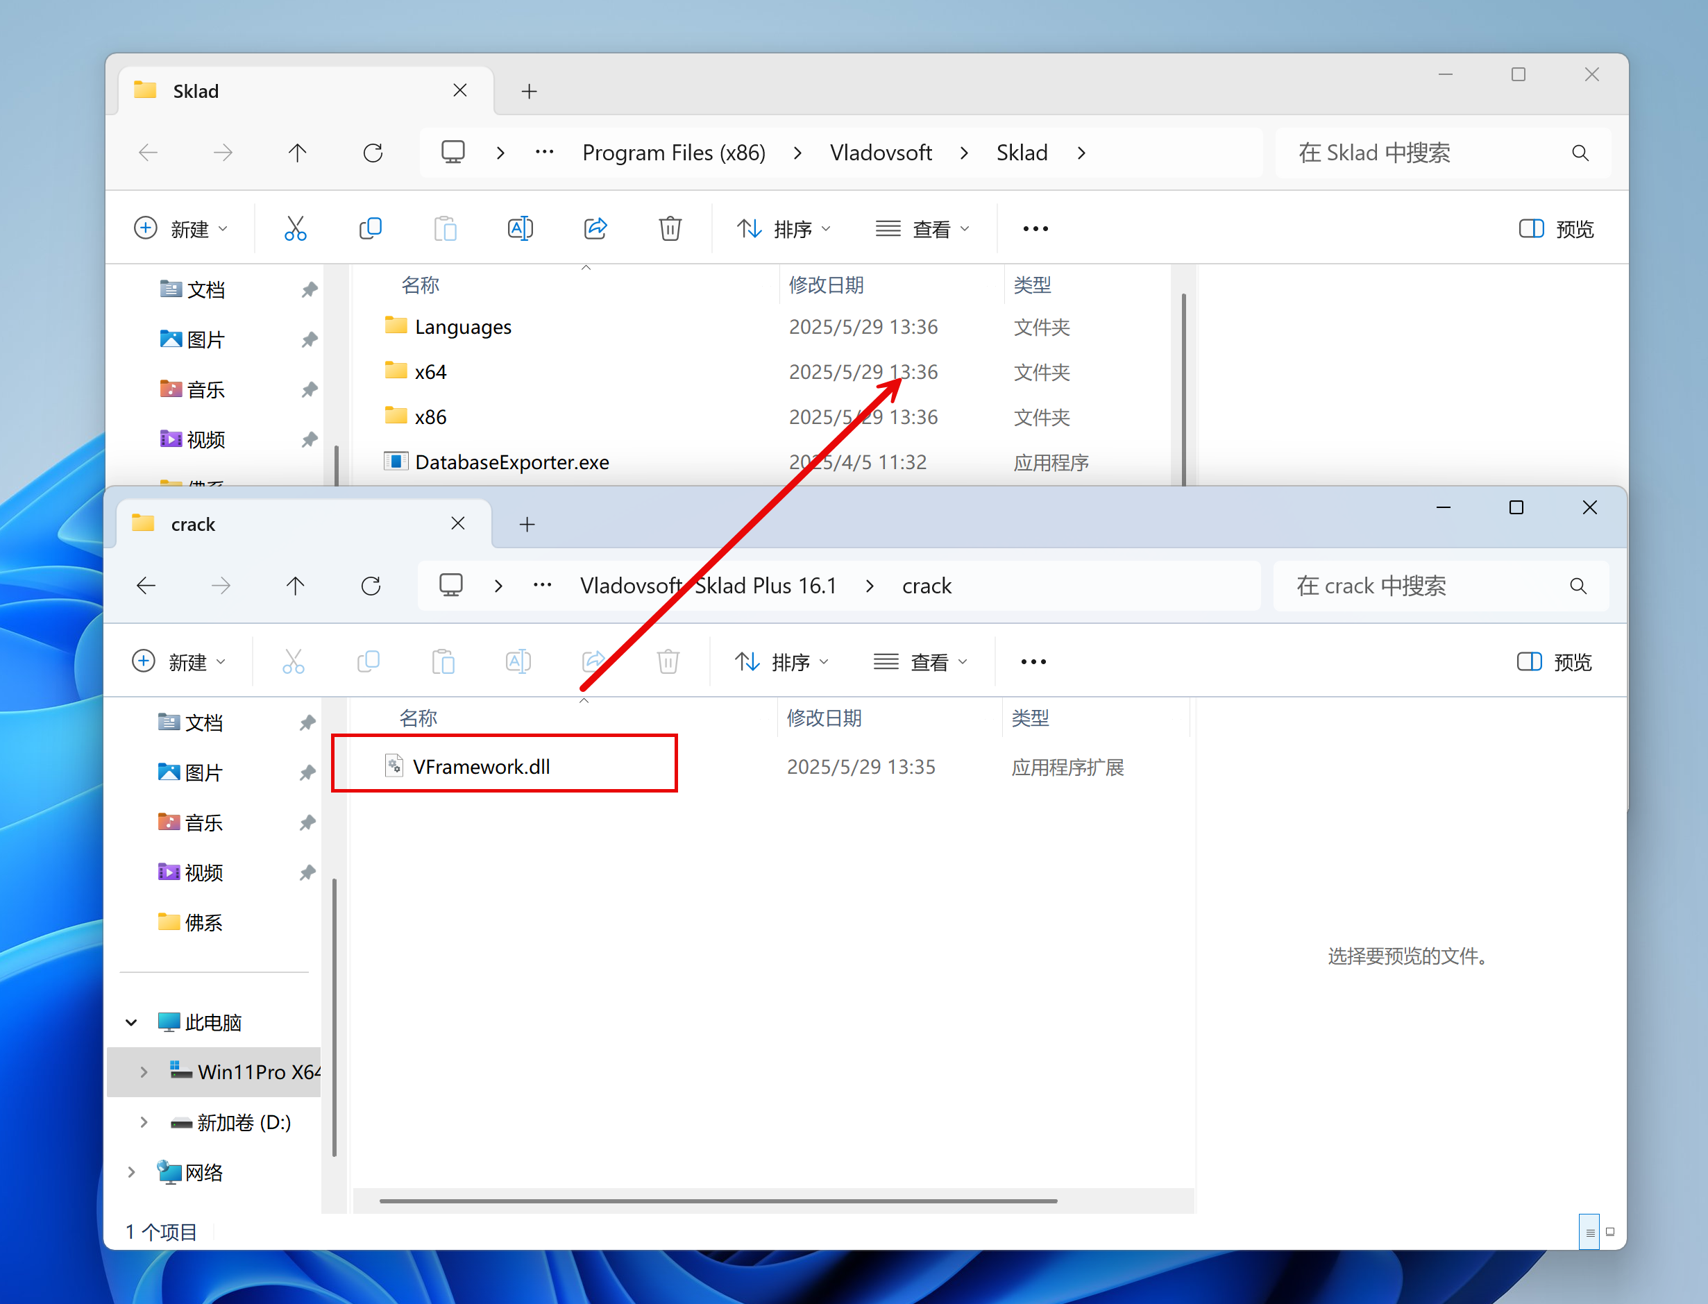
Task: Click the horizontal scrollbar in crack file list
Action: (x=718, y=1201)
